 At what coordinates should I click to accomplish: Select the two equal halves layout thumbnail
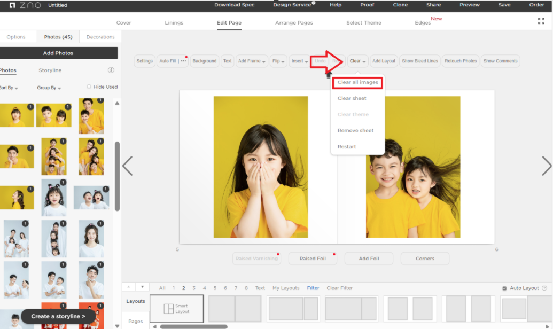click(x=235, y=309)
